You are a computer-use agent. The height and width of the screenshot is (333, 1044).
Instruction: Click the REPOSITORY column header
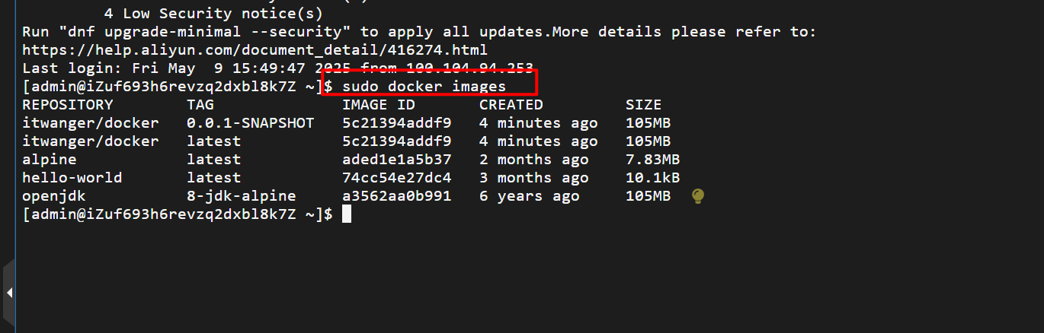[x=68, y=105]
